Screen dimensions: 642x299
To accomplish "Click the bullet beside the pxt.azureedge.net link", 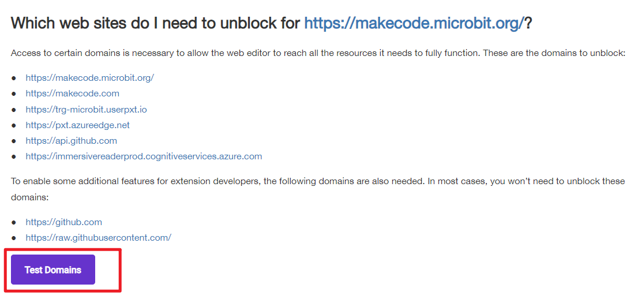I will [x=14, y=125].
